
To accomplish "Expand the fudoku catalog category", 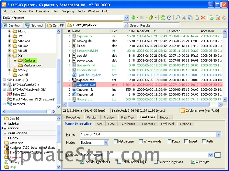I will (x=5, y=123).
